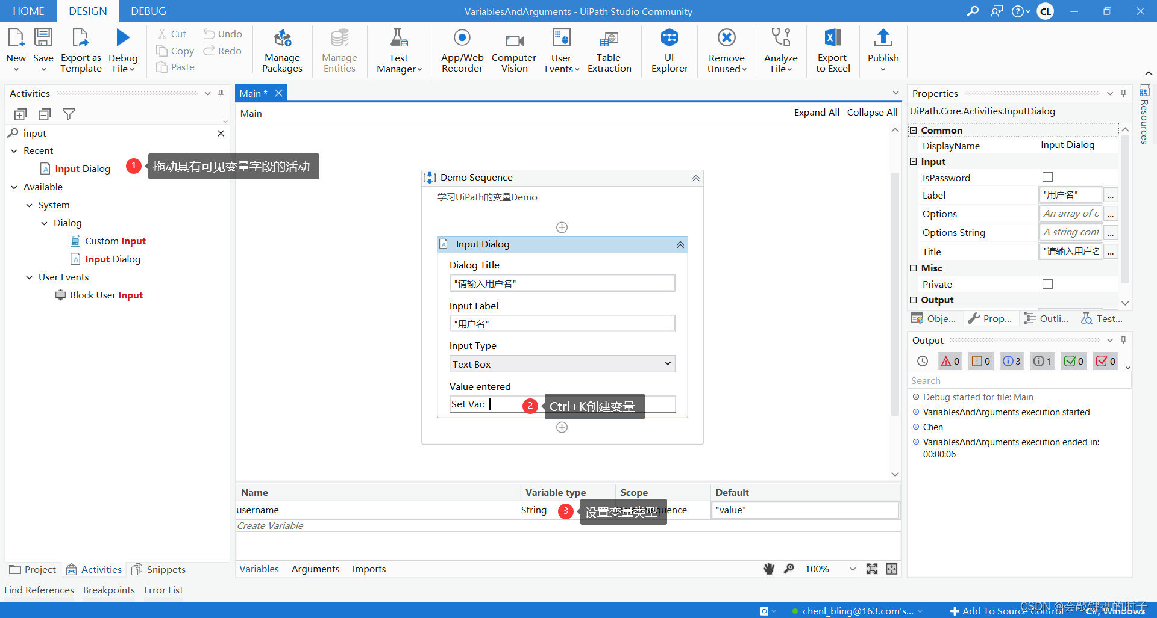1157x618 pixels.
Task: Collapse the Demo Sequence container
Action: coord(696,178)
